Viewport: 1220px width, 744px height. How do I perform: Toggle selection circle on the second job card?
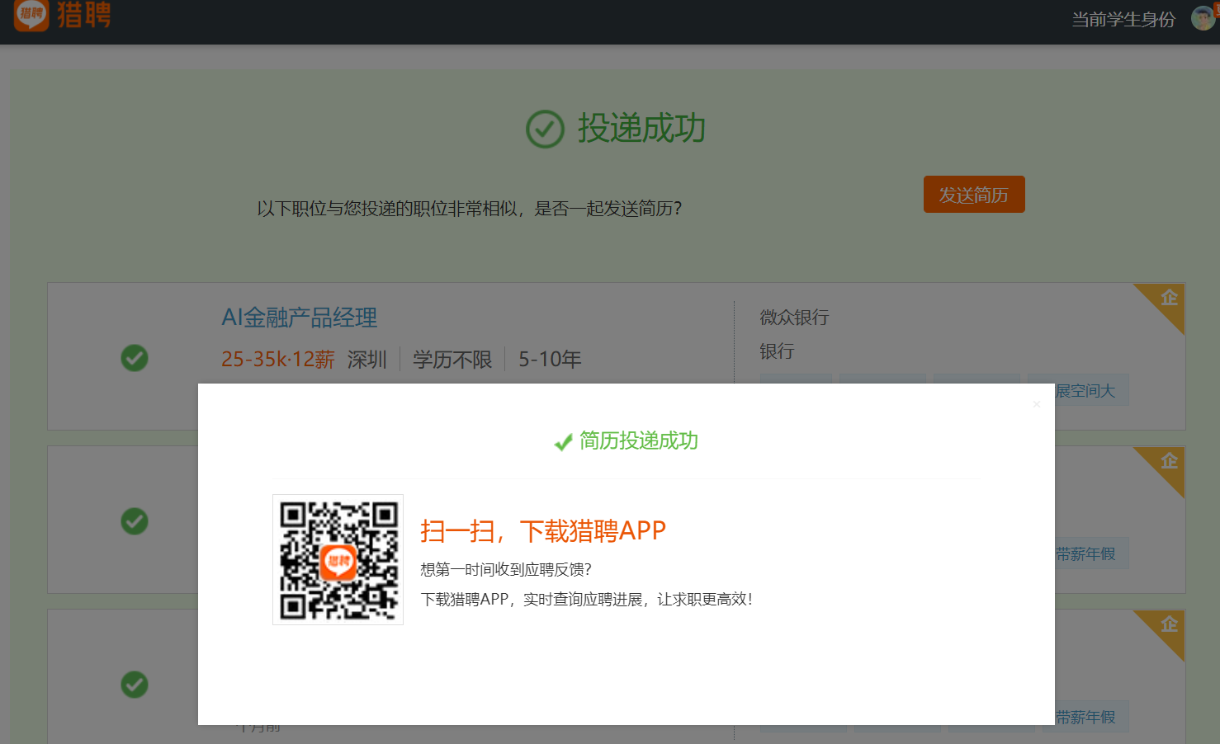134,521
